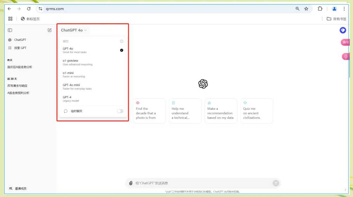Click the message input field

point(203,183)
